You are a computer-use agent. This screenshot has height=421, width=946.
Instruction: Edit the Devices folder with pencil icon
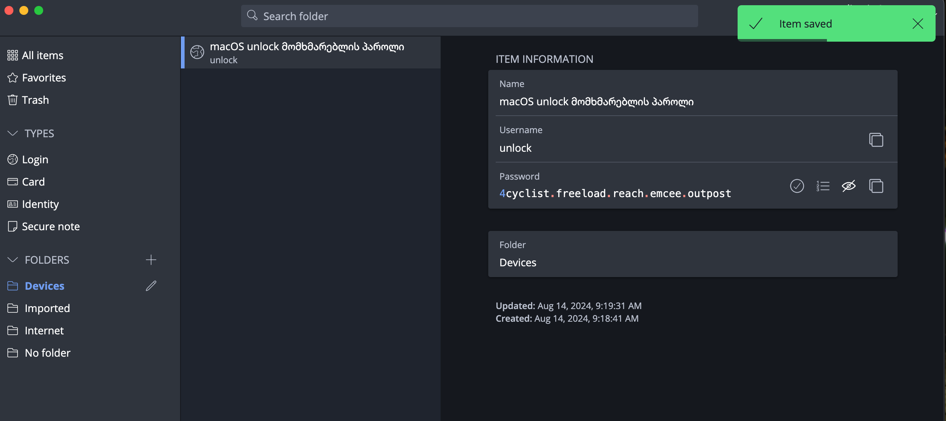coord(151,286)
